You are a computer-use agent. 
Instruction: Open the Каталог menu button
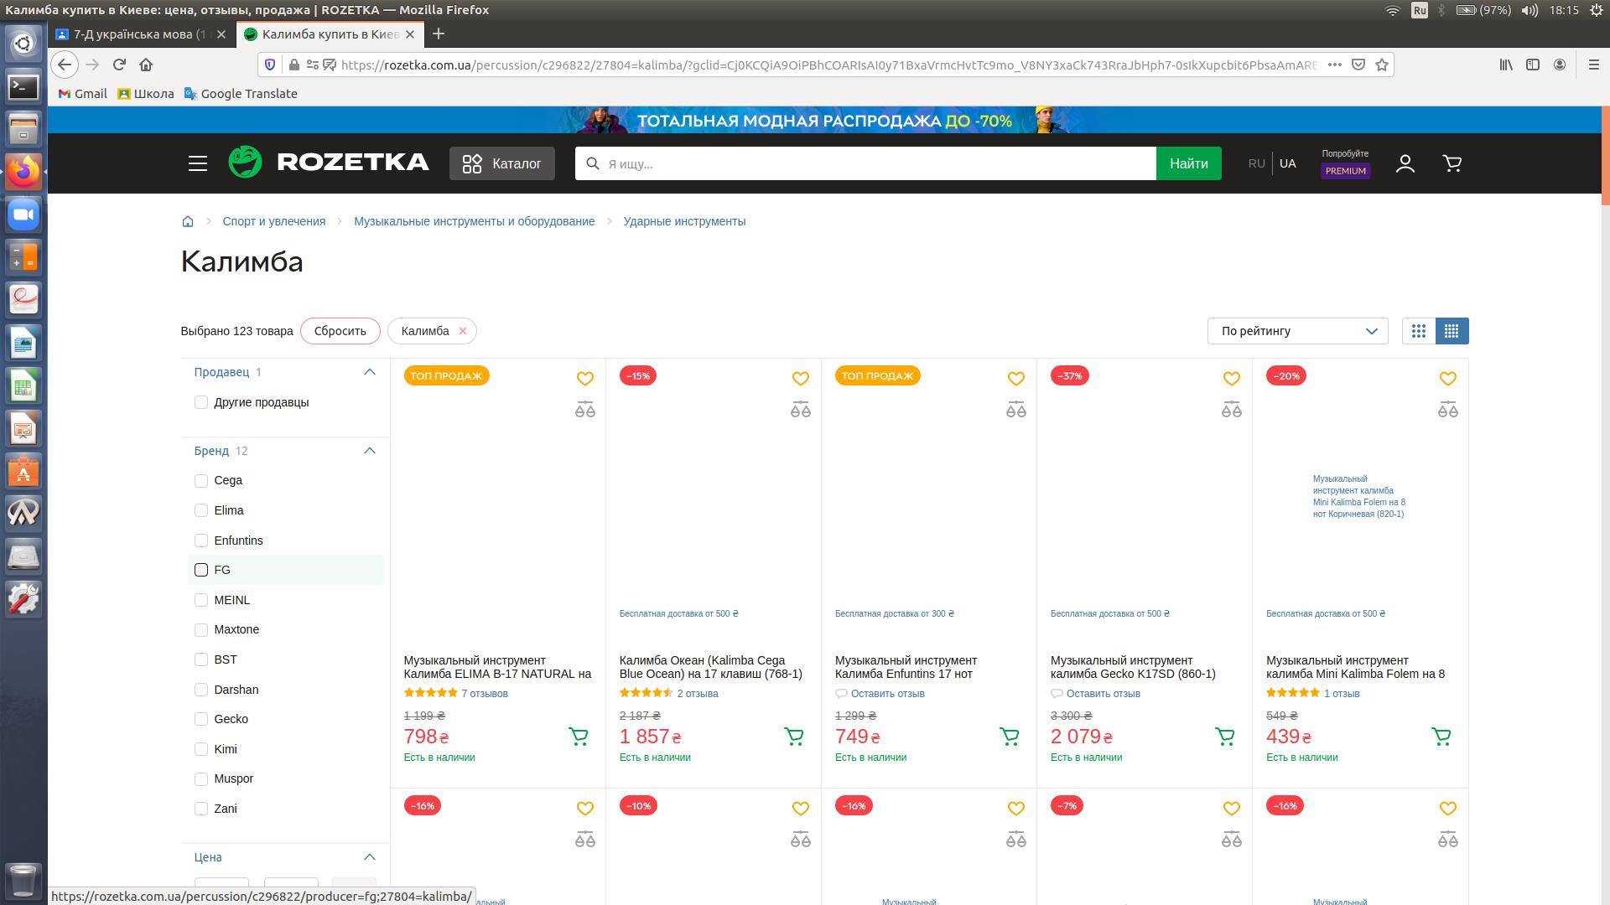point(502,163)
